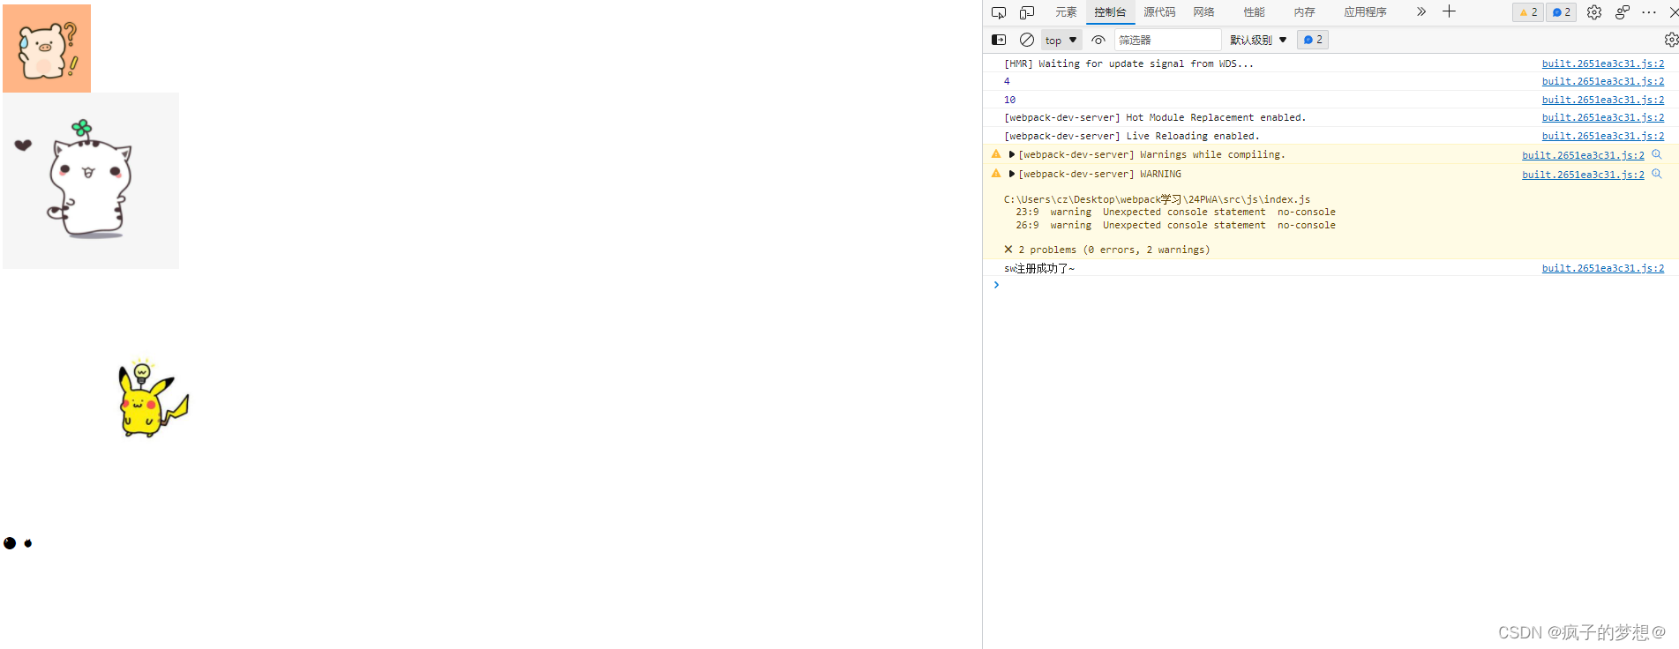Toggle the live expression eye icon
1679x649 pixels.
click(x=1098, y=40)
